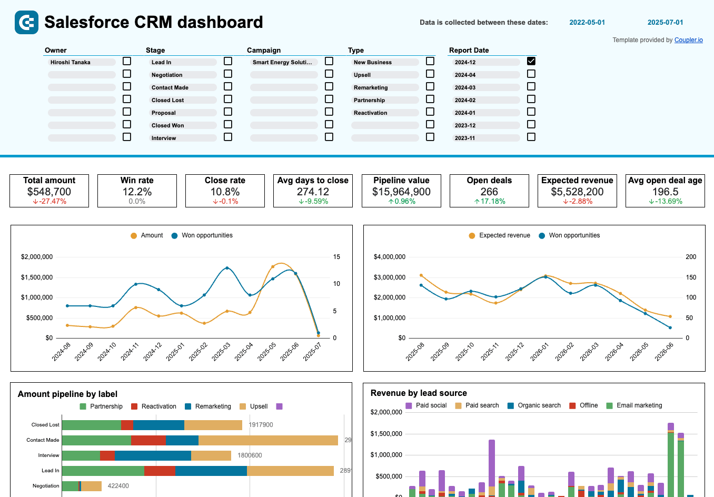
Task: Click the tan Upsell legend swatch
Action: coord(243,406)
